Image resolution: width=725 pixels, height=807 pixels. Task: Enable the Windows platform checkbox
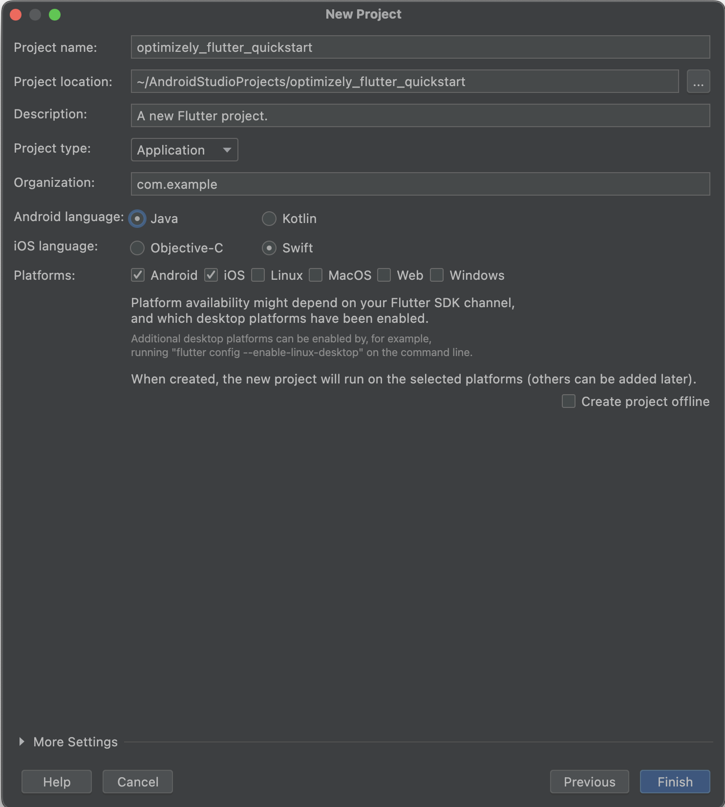[437, 275]
